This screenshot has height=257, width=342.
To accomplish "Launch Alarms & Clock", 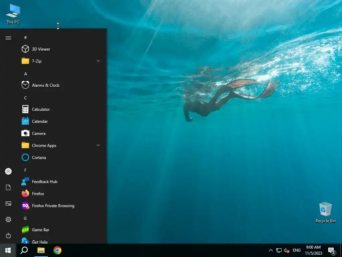I will 62,85.
